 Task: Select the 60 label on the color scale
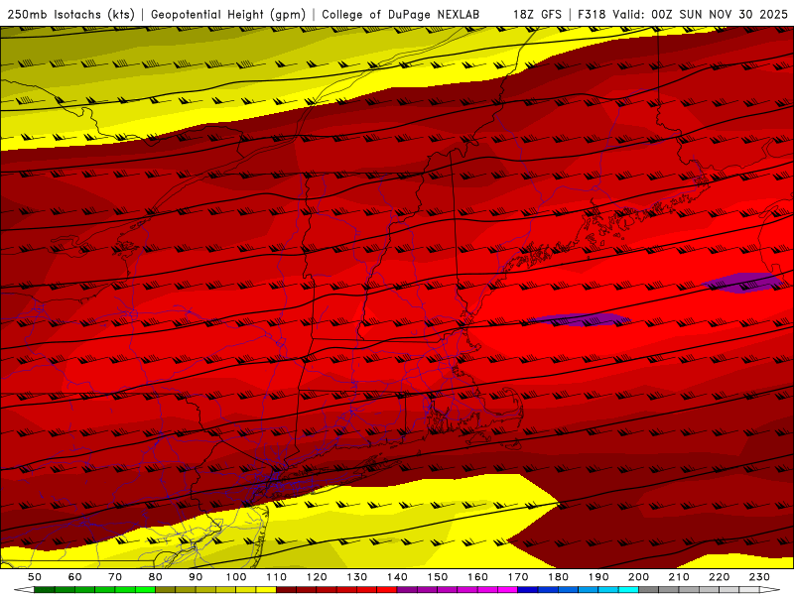pyautogui.click(x=75, y=577)
